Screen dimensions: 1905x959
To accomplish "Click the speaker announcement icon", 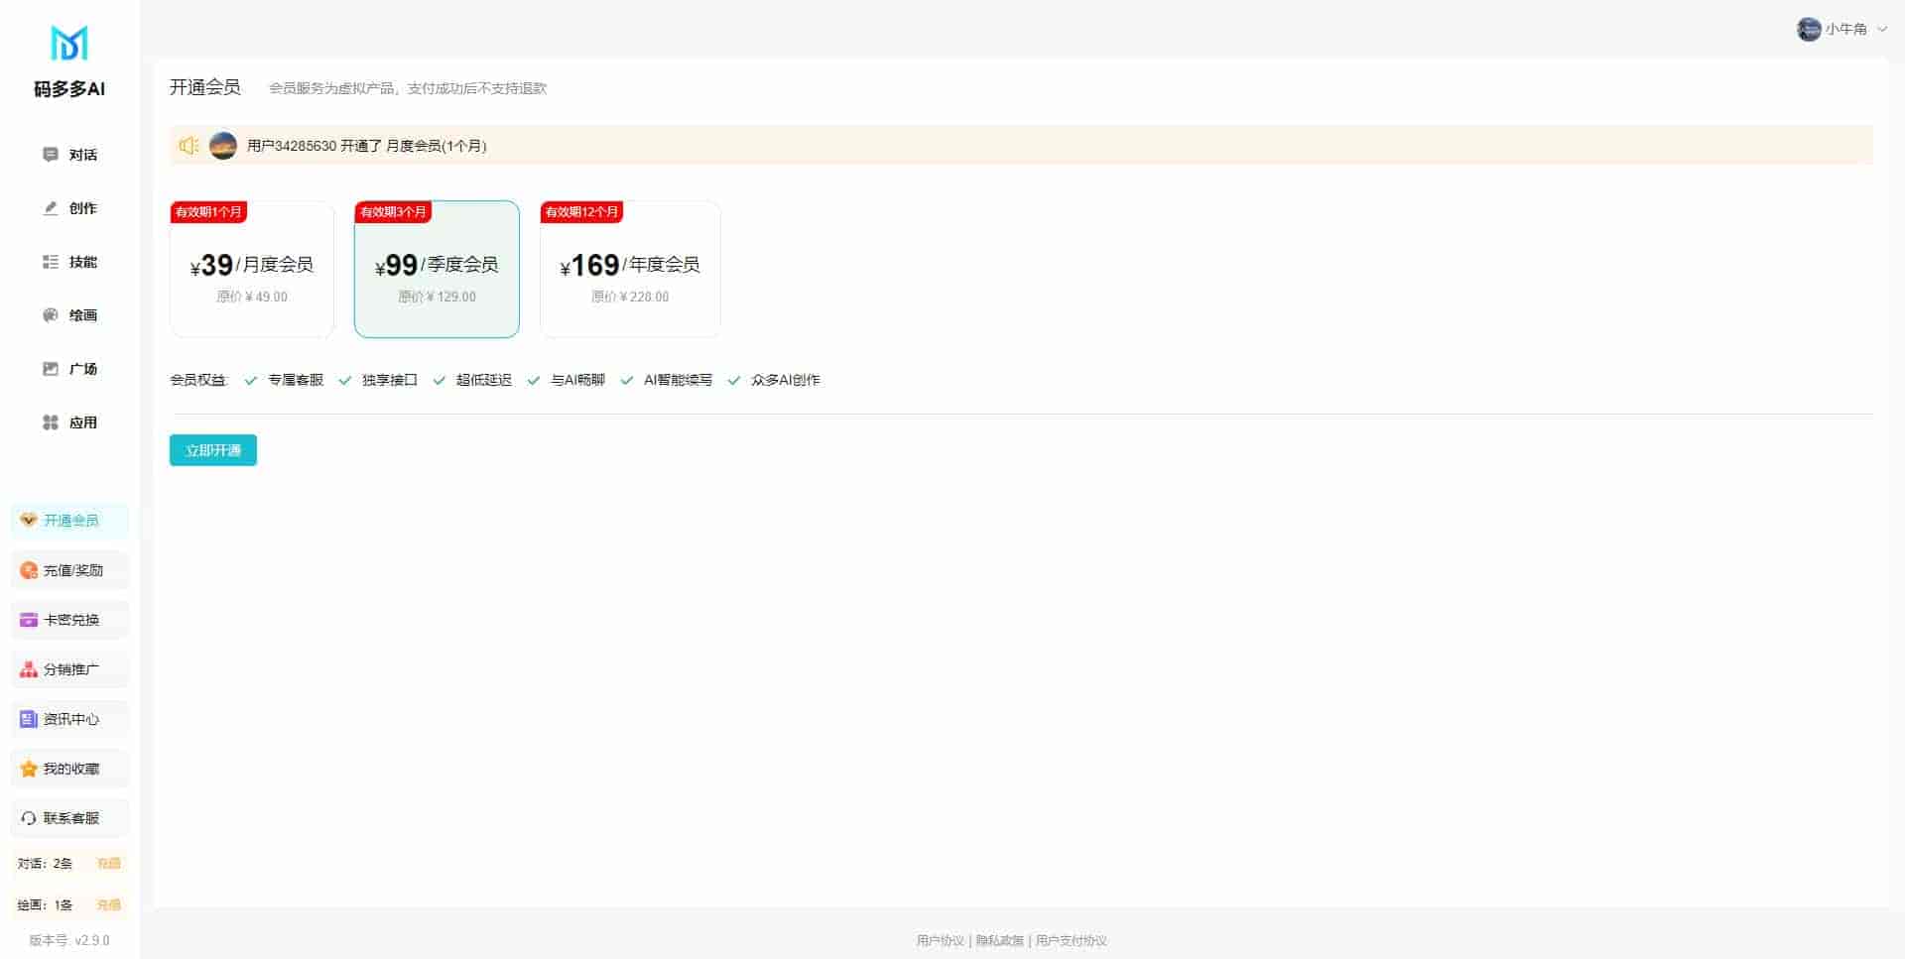I will [189, 146].
